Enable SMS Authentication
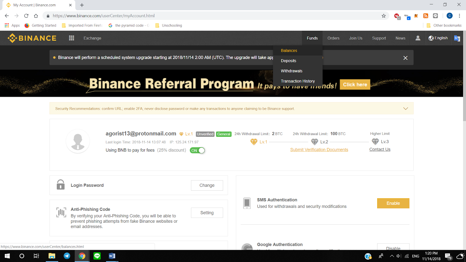Screen dimensions: 466x262 (393, 203)
